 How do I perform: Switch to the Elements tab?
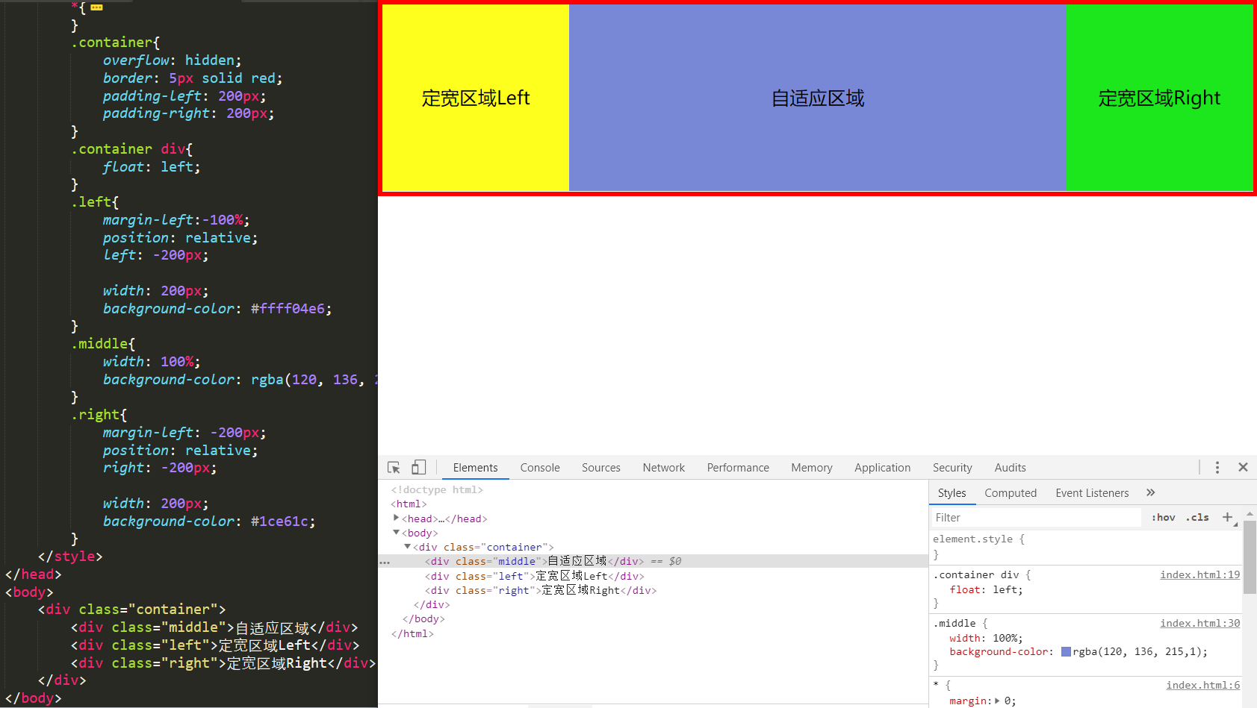(x=475, y=468)
